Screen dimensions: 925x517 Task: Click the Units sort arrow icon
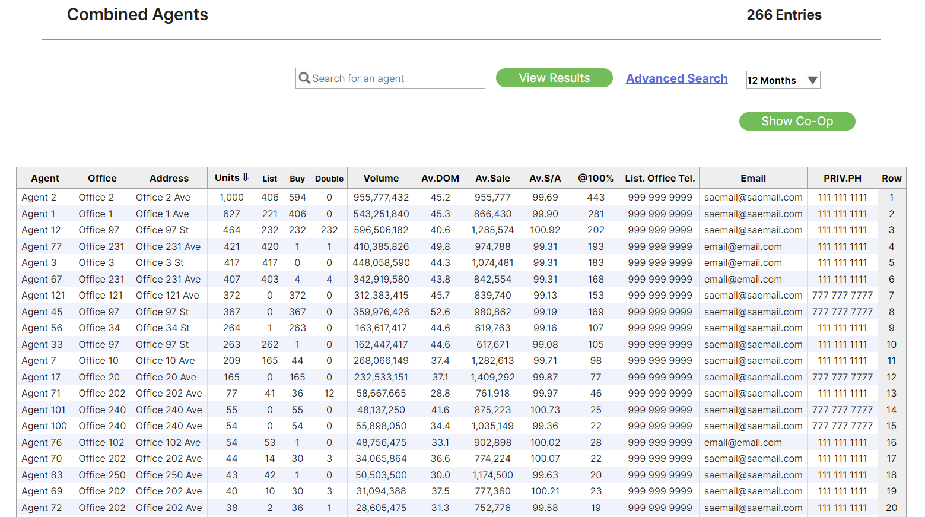[246, 177]
